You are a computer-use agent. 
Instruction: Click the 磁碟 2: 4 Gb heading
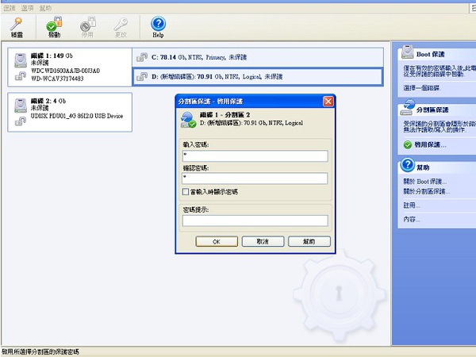click(x=48, y=101)
